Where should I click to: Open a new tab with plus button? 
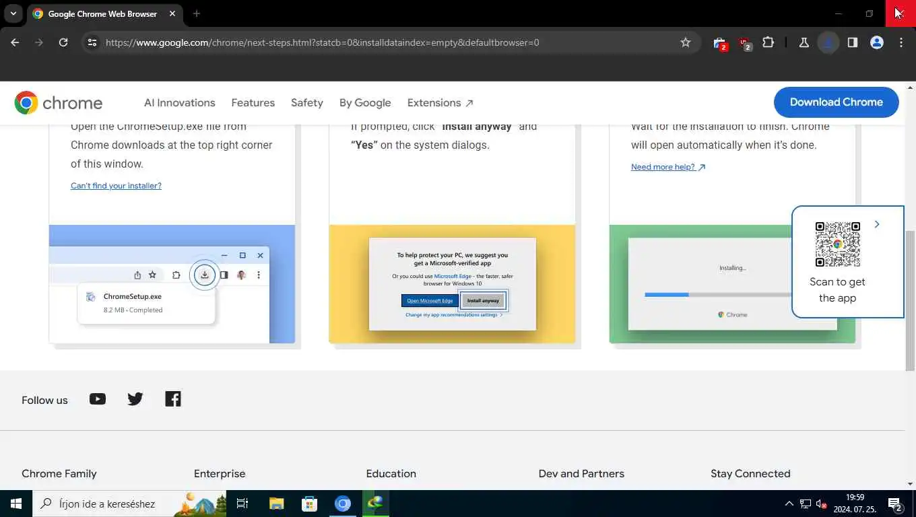(197, 13)
